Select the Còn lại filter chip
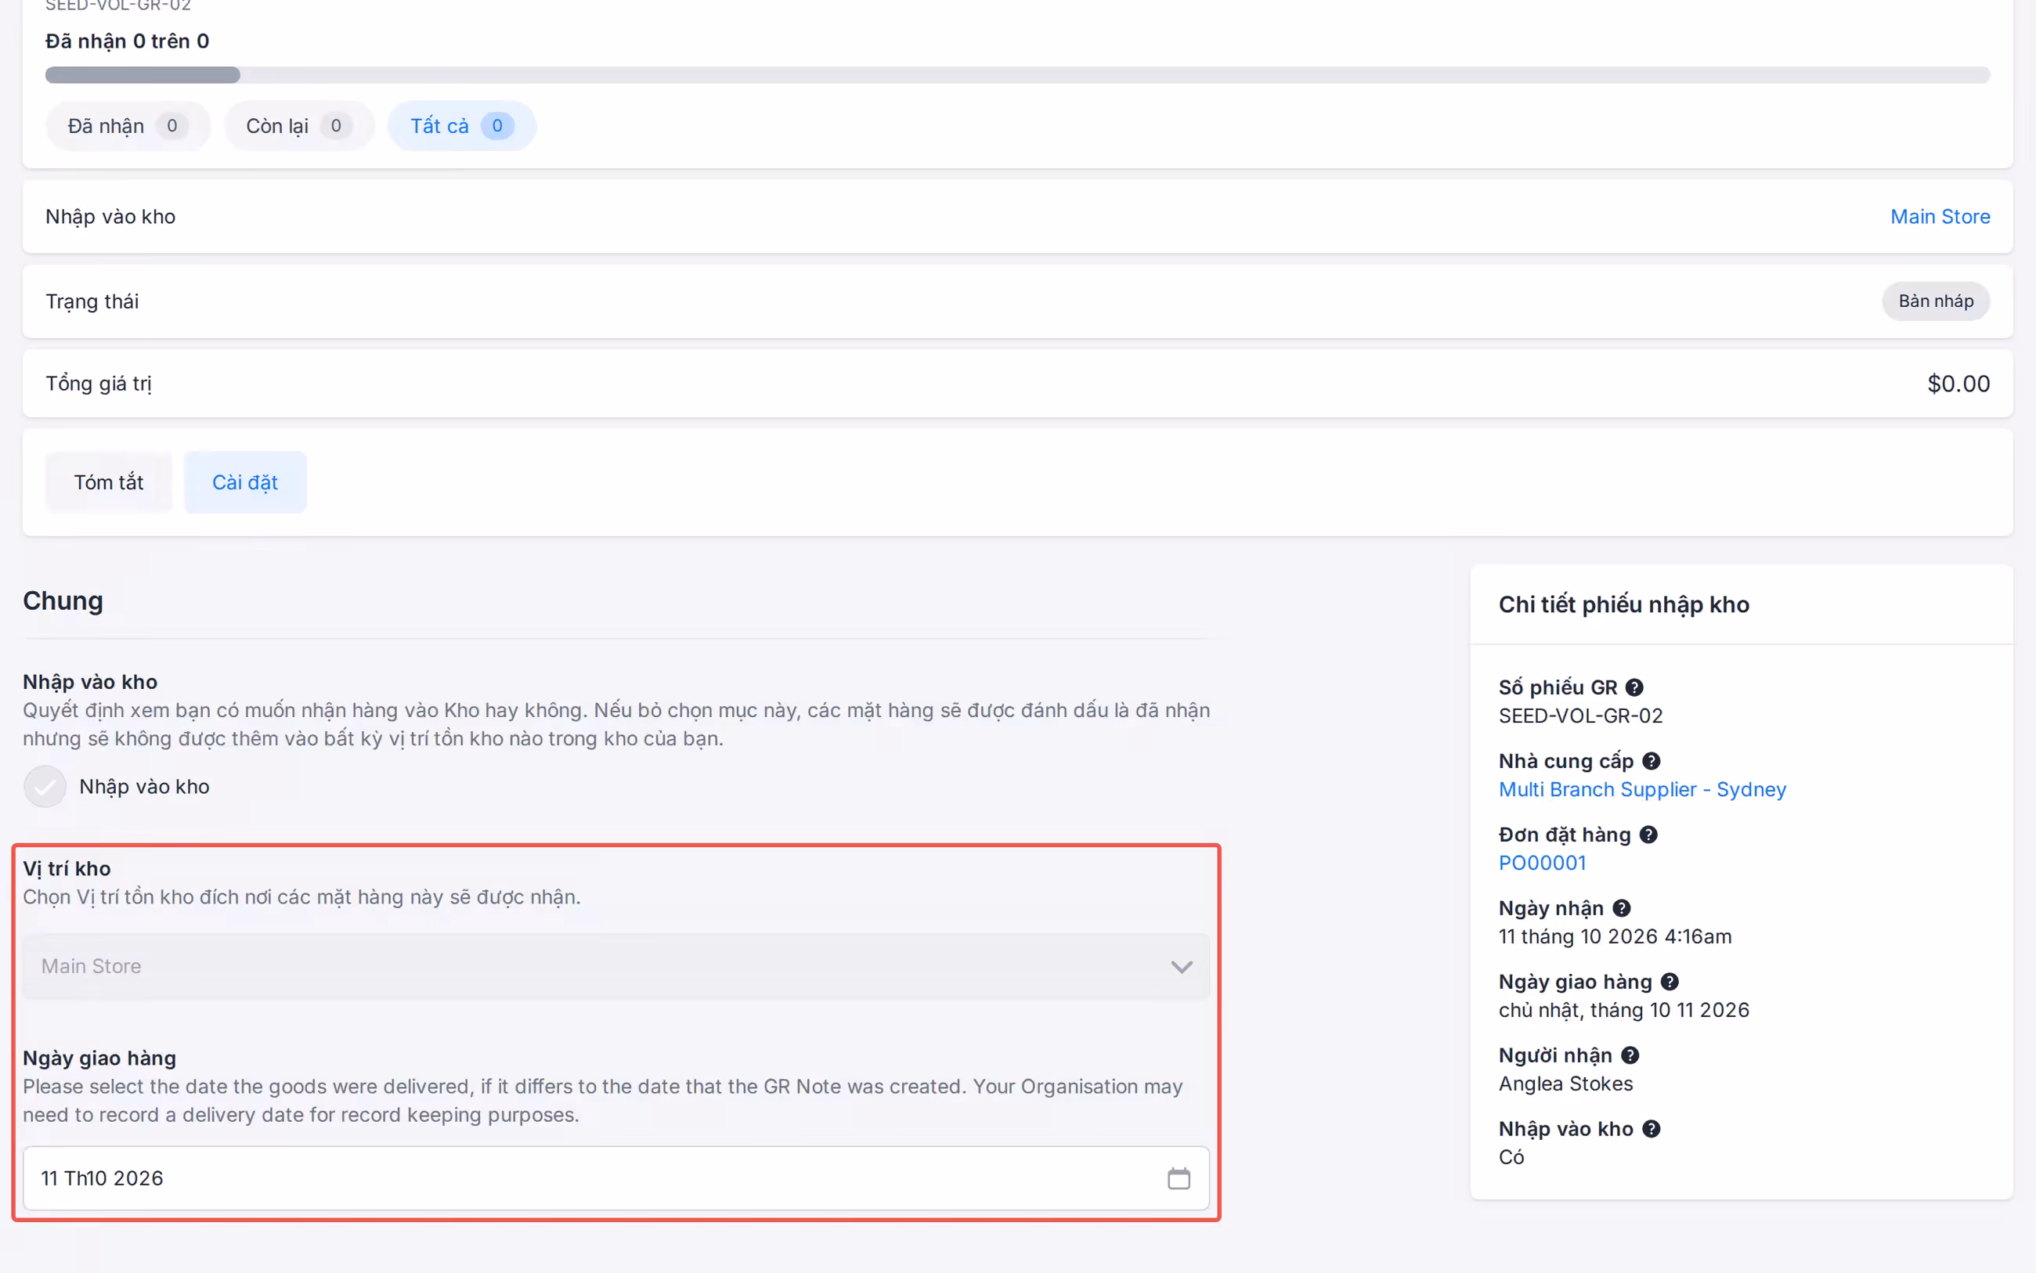2036x1273 pixels. 298,126
